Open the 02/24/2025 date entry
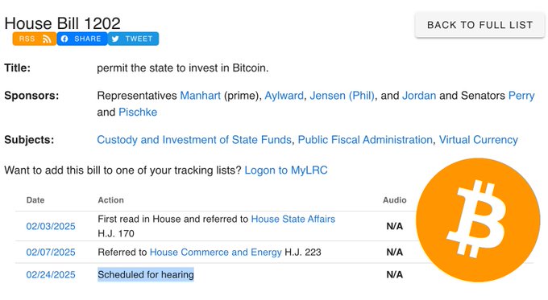Viewport: 548px width, 300px height. [x=51, y=275]
